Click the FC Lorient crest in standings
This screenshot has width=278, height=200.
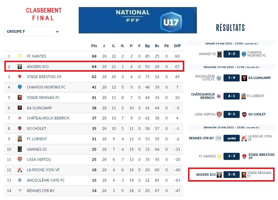[20, 139]
